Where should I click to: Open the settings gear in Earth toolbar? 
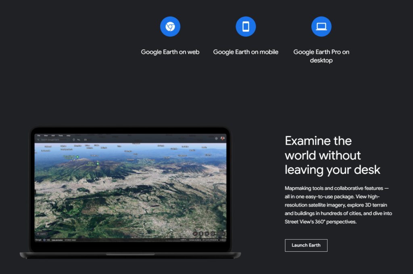[x=216, y=139]
